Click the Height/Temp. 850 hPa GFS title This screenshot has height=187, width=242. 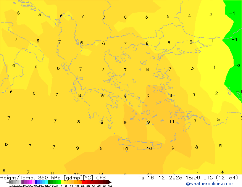coord(53,178)
